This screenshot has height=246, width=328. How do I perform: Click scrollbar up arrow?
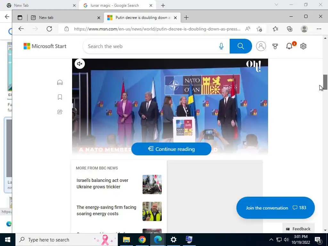click(x=325, y=38)
